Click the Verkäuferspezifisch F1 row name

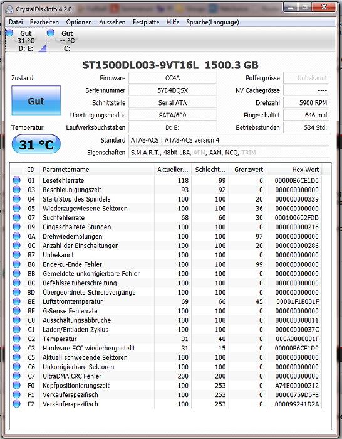pos(70,394)
